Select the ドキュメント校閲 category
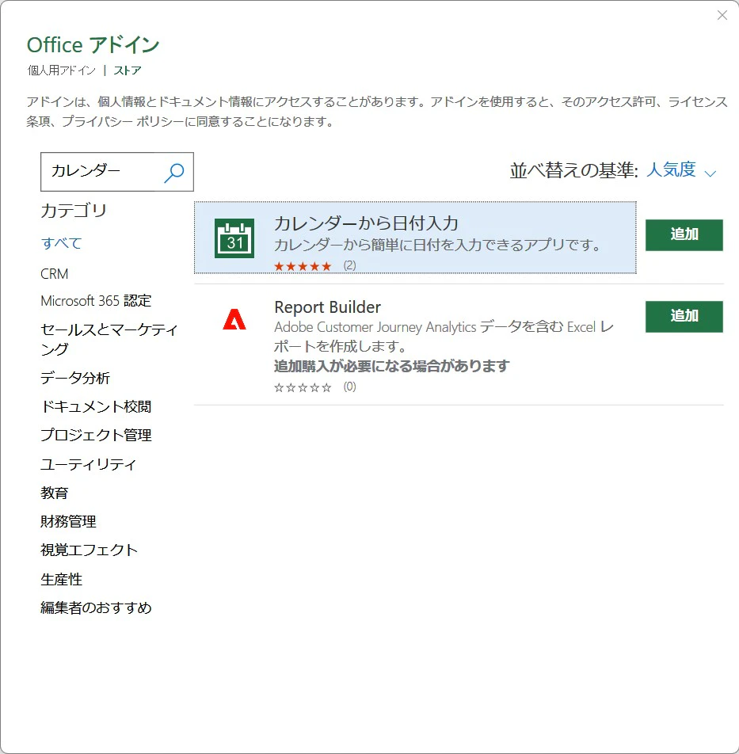 (x=96, y=407)
